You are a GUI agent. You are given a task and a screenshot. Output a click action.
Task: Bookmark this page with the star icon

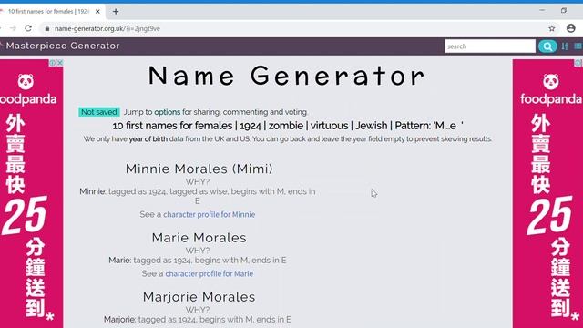tap(552, 28)
